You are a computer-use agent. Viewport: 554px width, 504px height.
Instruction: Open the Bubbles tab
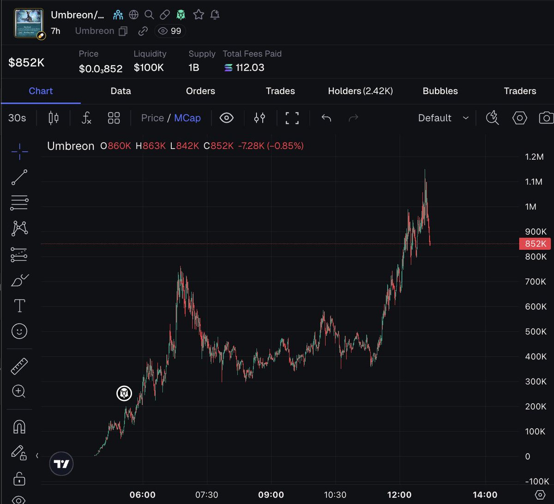pos(440,91)
